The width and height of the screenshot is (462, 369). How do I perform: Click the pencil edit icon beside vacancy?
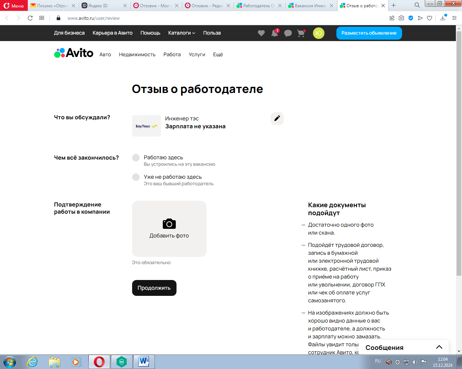[x=277, y=119]
